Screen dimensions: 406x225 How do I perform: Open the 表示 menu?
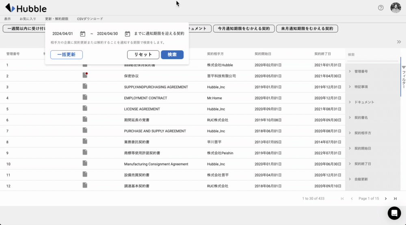pyautogui.click(x=7, y=19)
